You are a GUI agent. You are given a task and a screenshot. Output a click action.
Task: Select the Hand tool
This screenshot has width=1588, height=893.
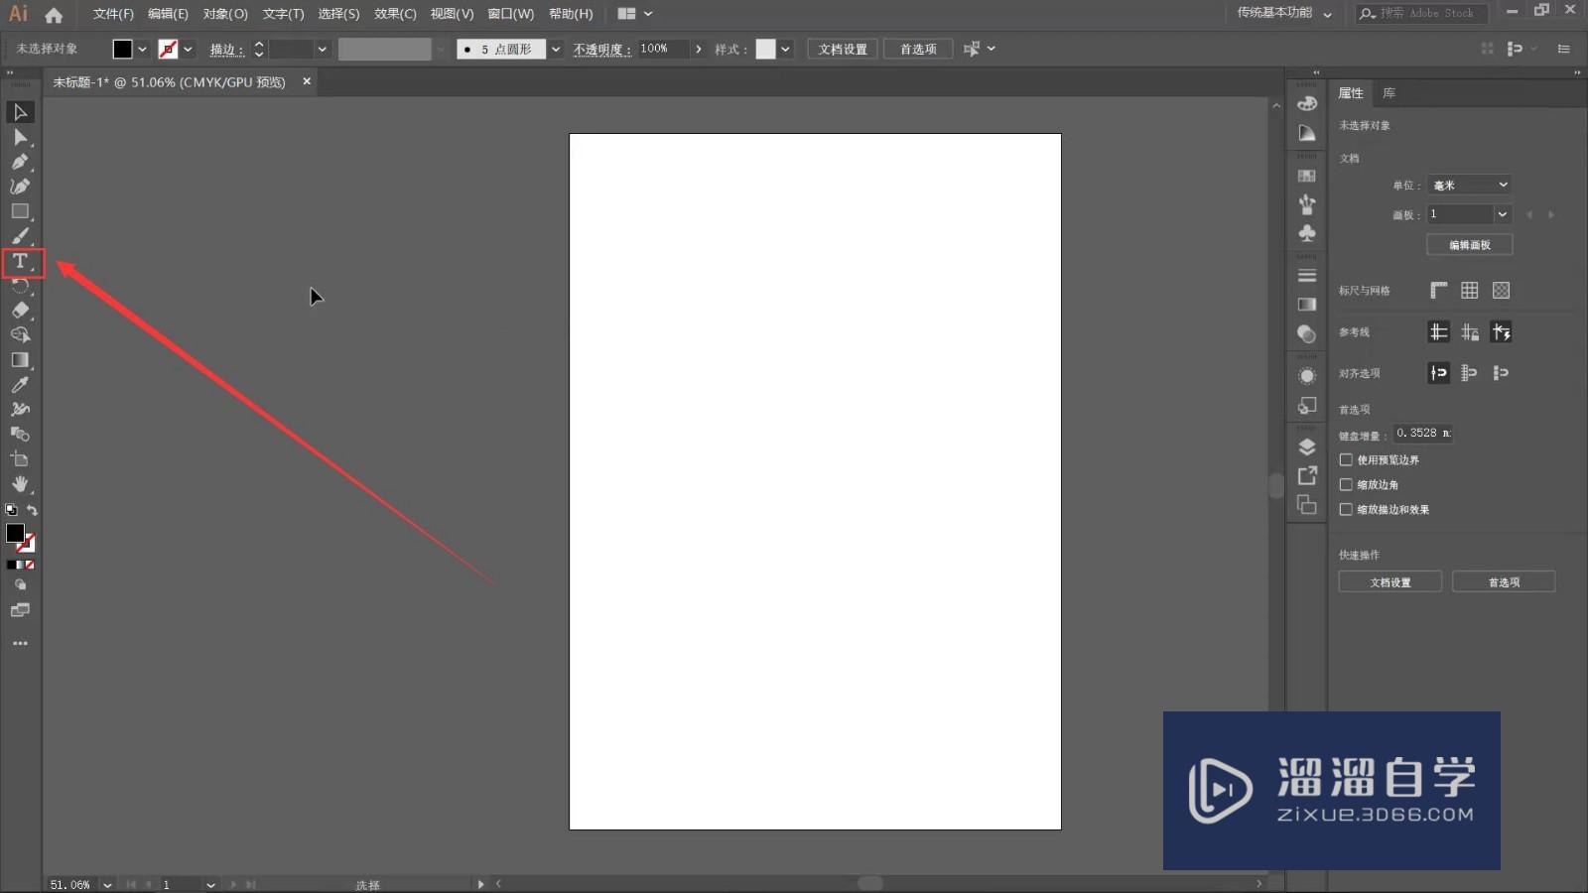(x=20, y=484)
